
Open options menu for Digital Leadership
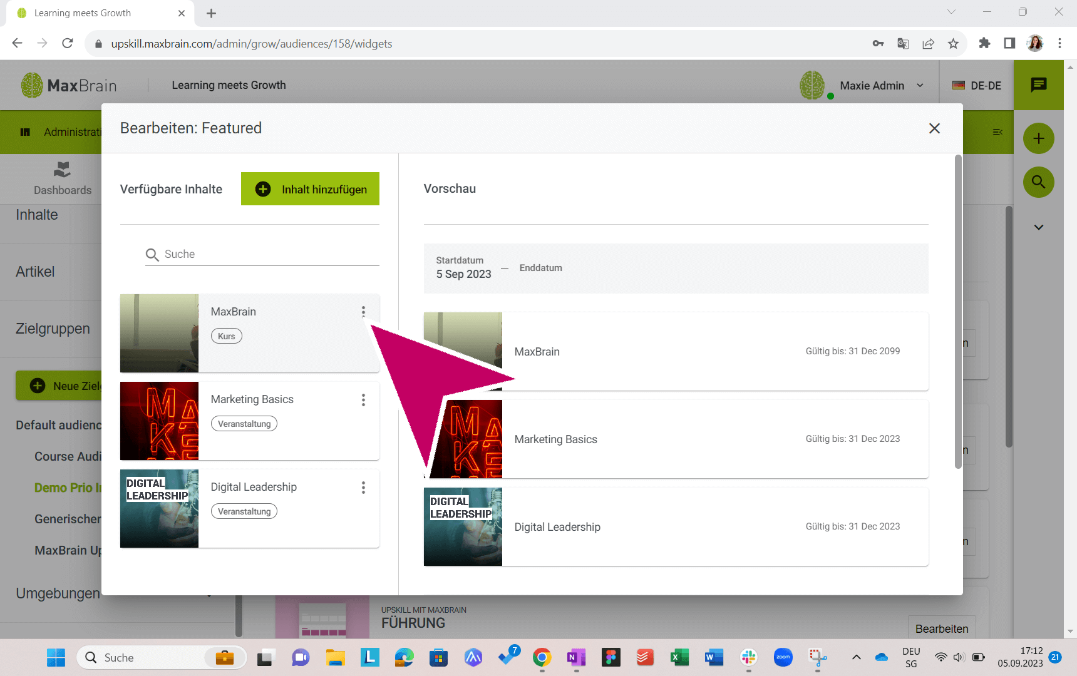click(x=363, y=488)
